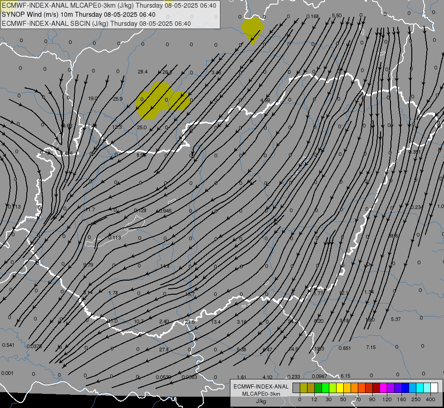Click the map value 3.46
This screenshot has width=444, height=408.
(216, 73)
